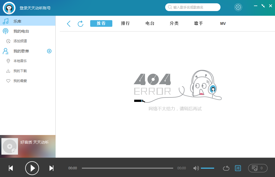Go to the previous track

pos(11,168)
